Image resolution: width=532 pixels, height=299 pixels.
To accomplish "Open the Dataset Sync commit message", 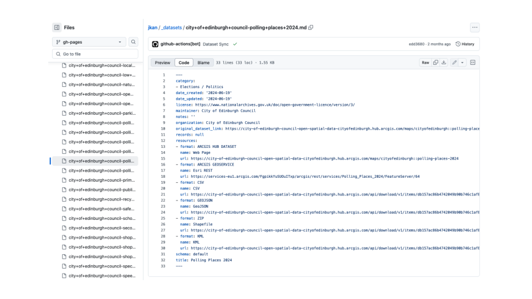I will (x=216, y=44).
